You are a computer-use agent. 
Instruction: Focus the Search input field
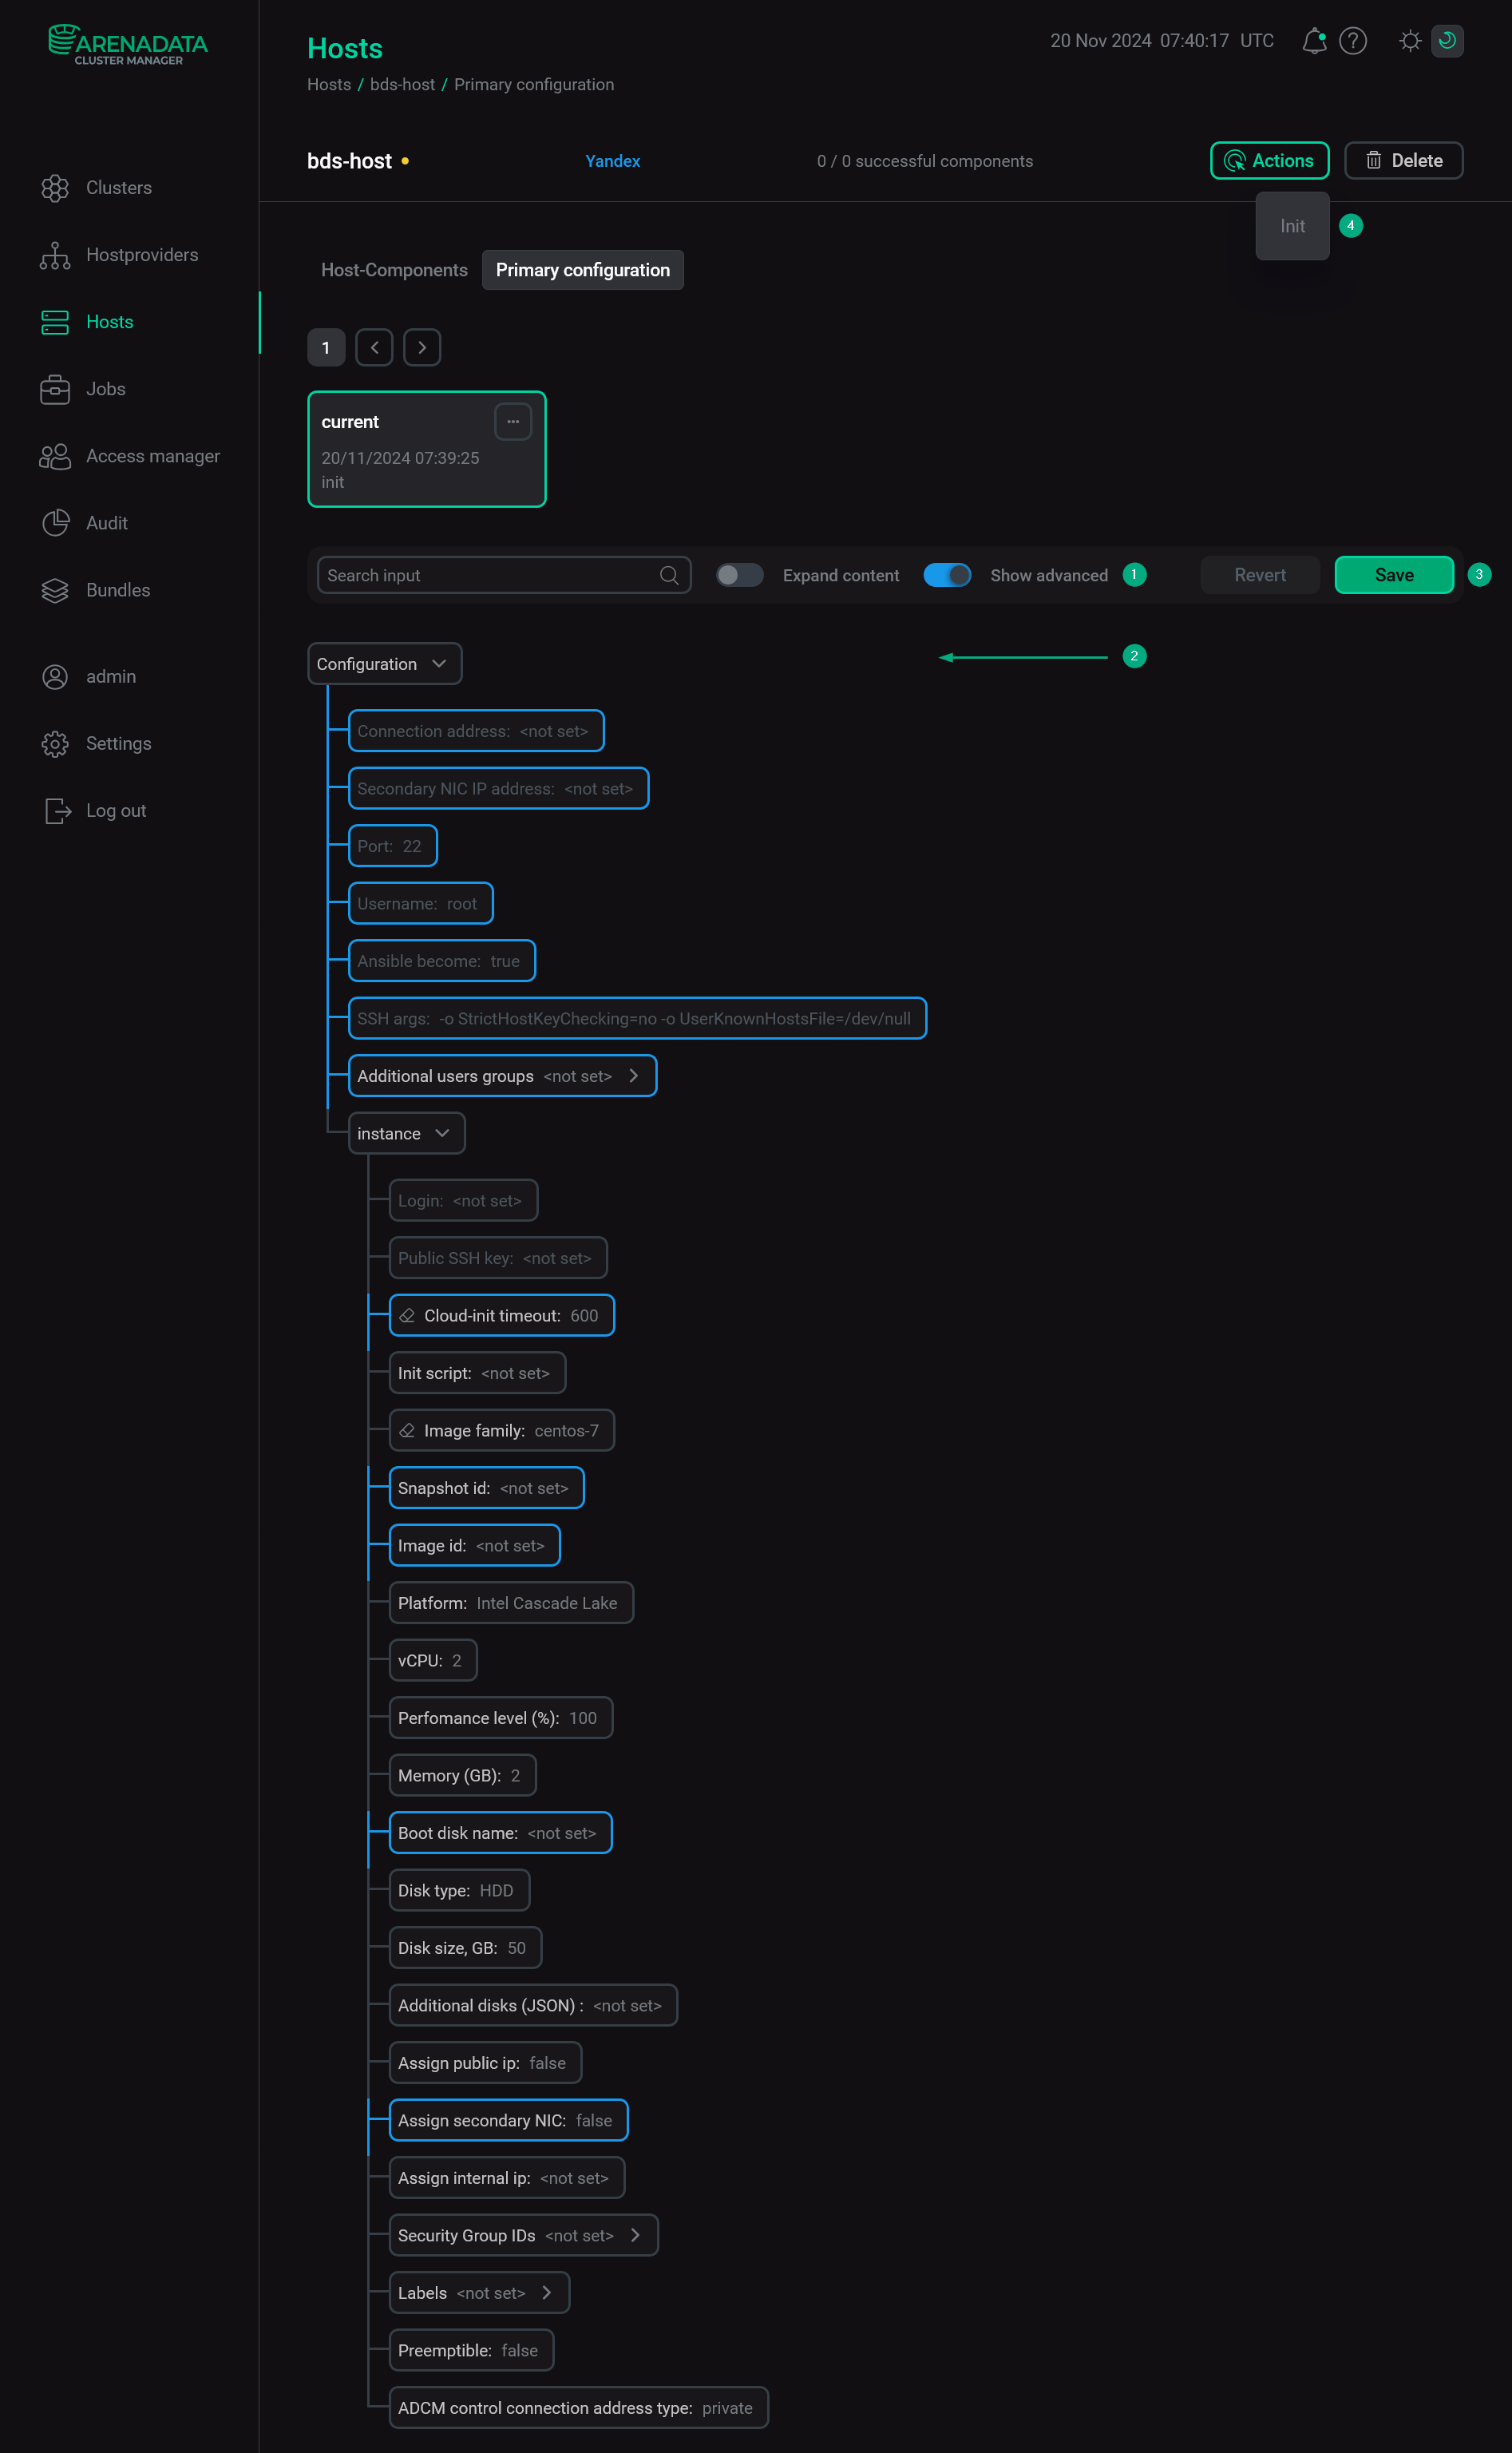[504, 575]
